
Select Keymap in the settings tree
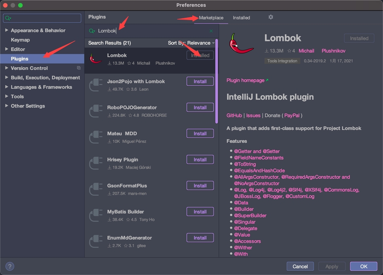[20, 40]
